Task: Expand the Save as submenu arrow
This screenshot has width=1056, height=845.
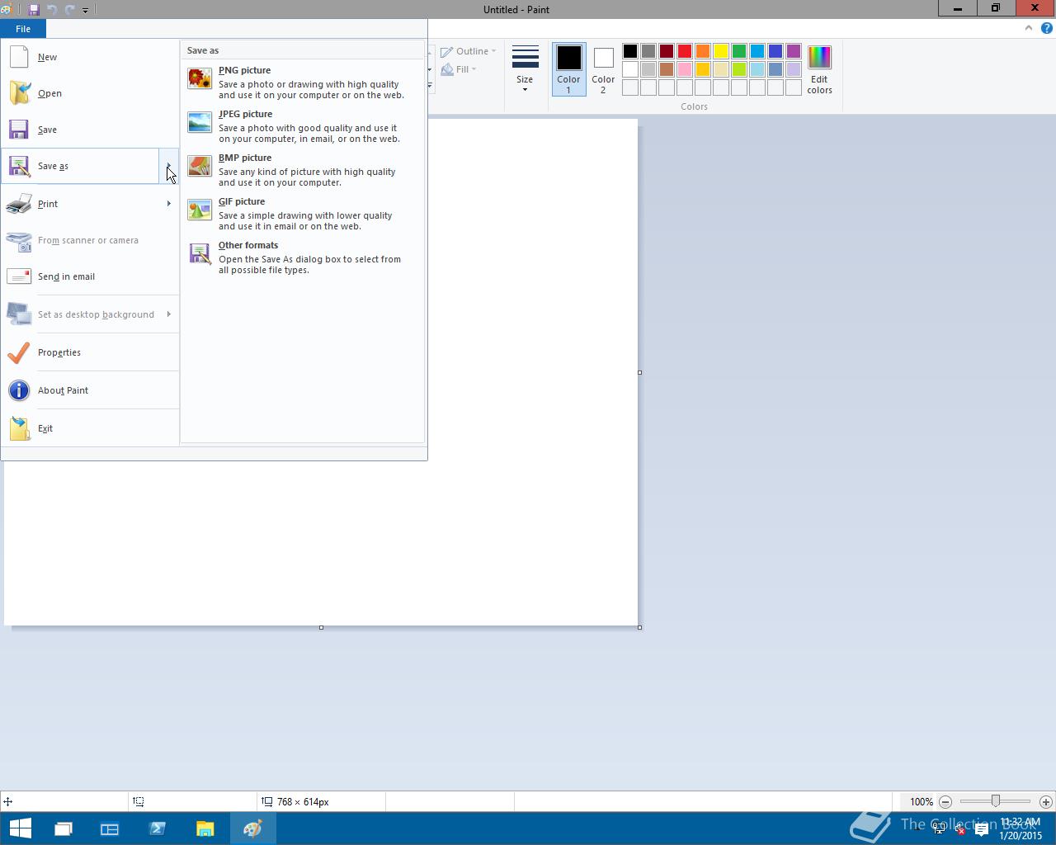Action: [x=168, y=166]
